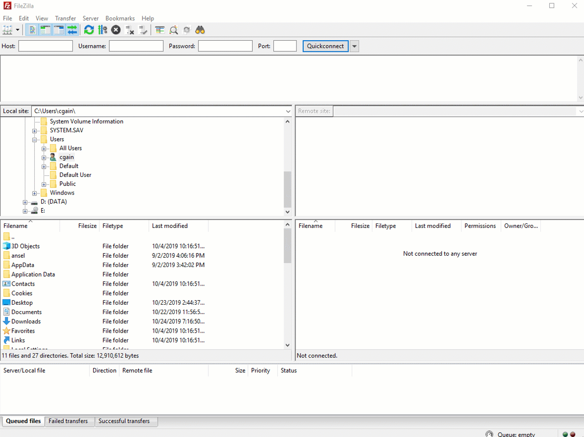
Task: Click the Favorites star icon
Action: pos(6,331)
